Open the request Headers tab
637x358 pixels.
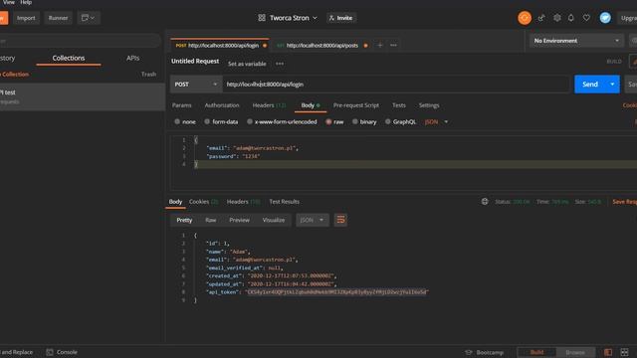(x=269, y=105)
